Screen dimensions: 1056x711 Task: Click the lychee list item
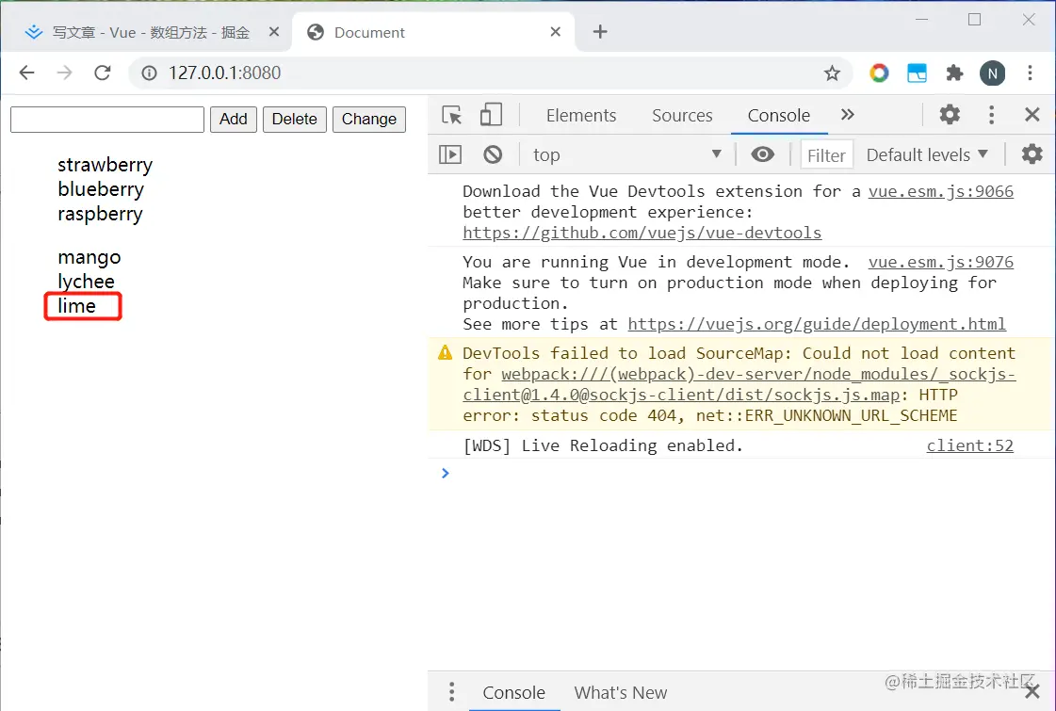click(x=87, y=283)
